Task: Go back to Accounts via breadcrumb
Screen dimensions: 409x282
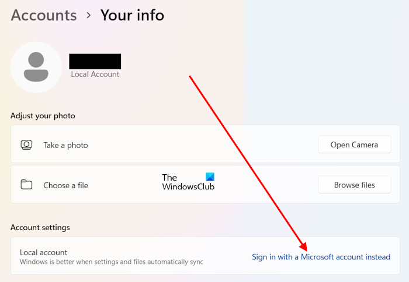Action: pyautogui.click(x=44, y=15)
